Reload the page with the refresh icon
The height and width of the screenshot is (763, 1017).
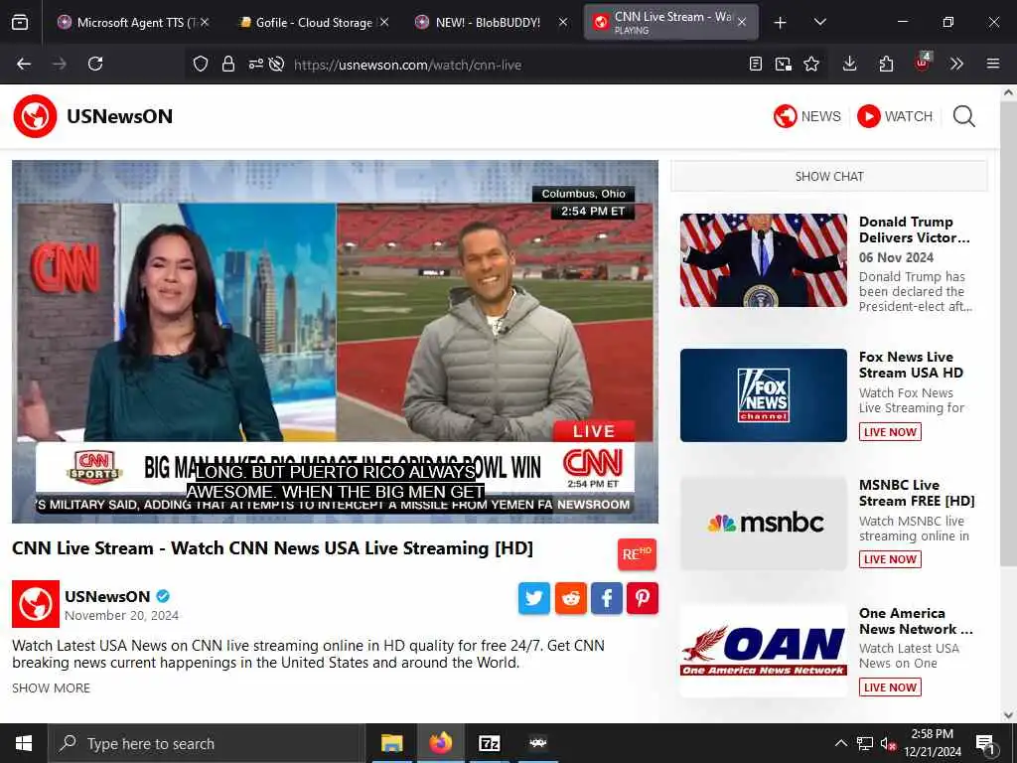click(x=95, y=64)
